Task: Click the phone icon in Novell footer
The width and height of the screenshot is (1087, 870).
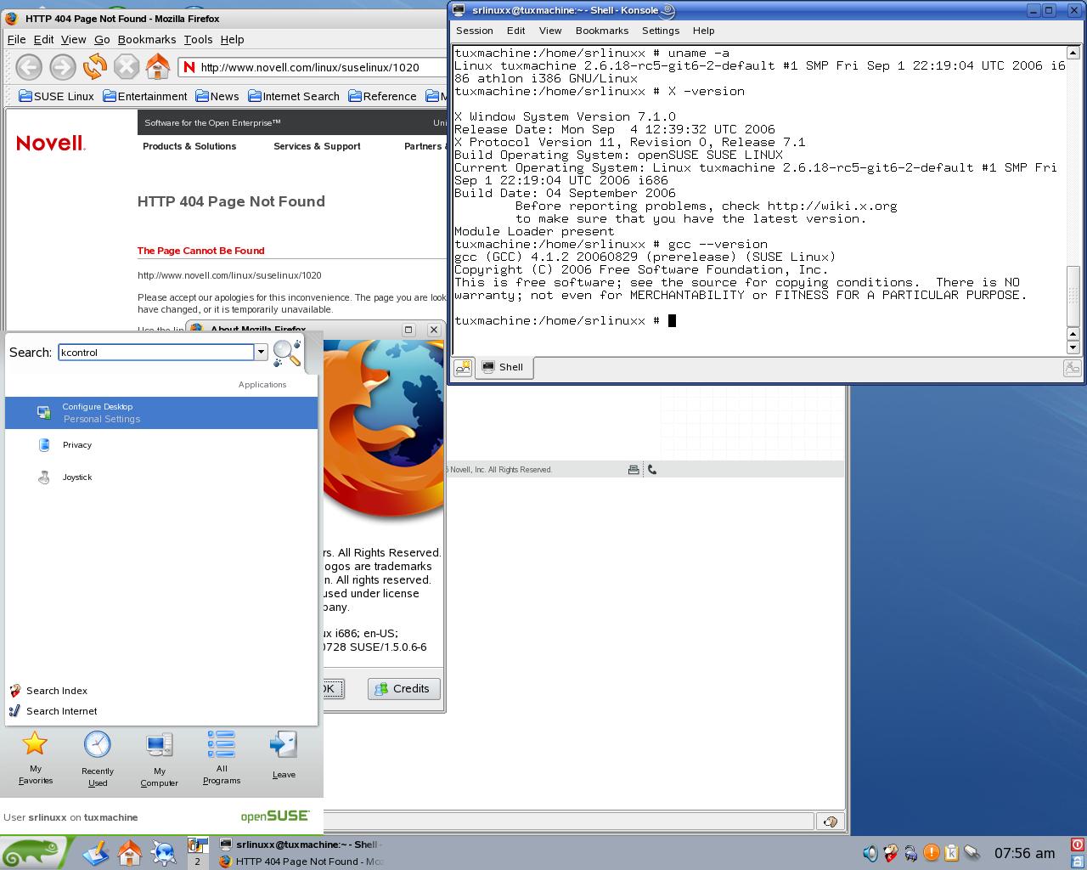Action: (652, 469)
